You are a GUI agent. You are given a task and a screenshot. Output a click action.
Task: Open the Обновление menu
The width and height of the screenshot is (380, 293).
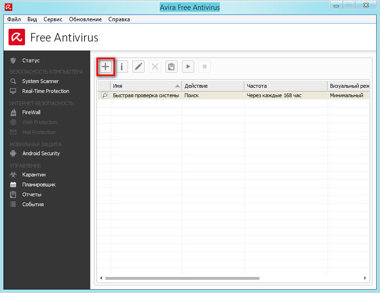click(85, 19)
